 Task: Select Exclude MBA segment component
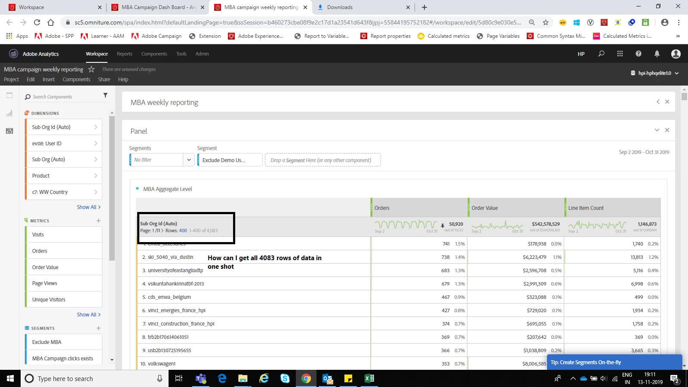(x=64, y=342)
